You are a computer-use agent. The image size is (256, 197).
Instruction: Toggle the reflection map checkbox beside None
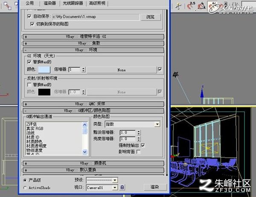click(160, 92)
